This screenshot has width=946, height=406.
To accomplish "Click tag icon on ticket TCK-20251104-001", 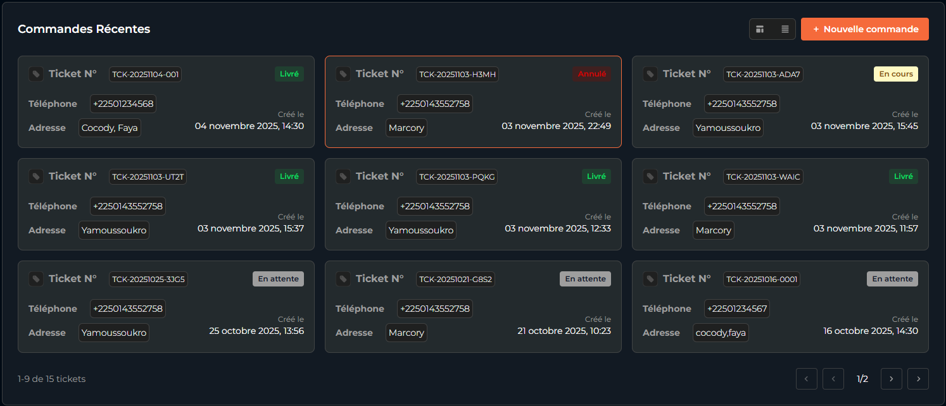I will tap(36, 74).
